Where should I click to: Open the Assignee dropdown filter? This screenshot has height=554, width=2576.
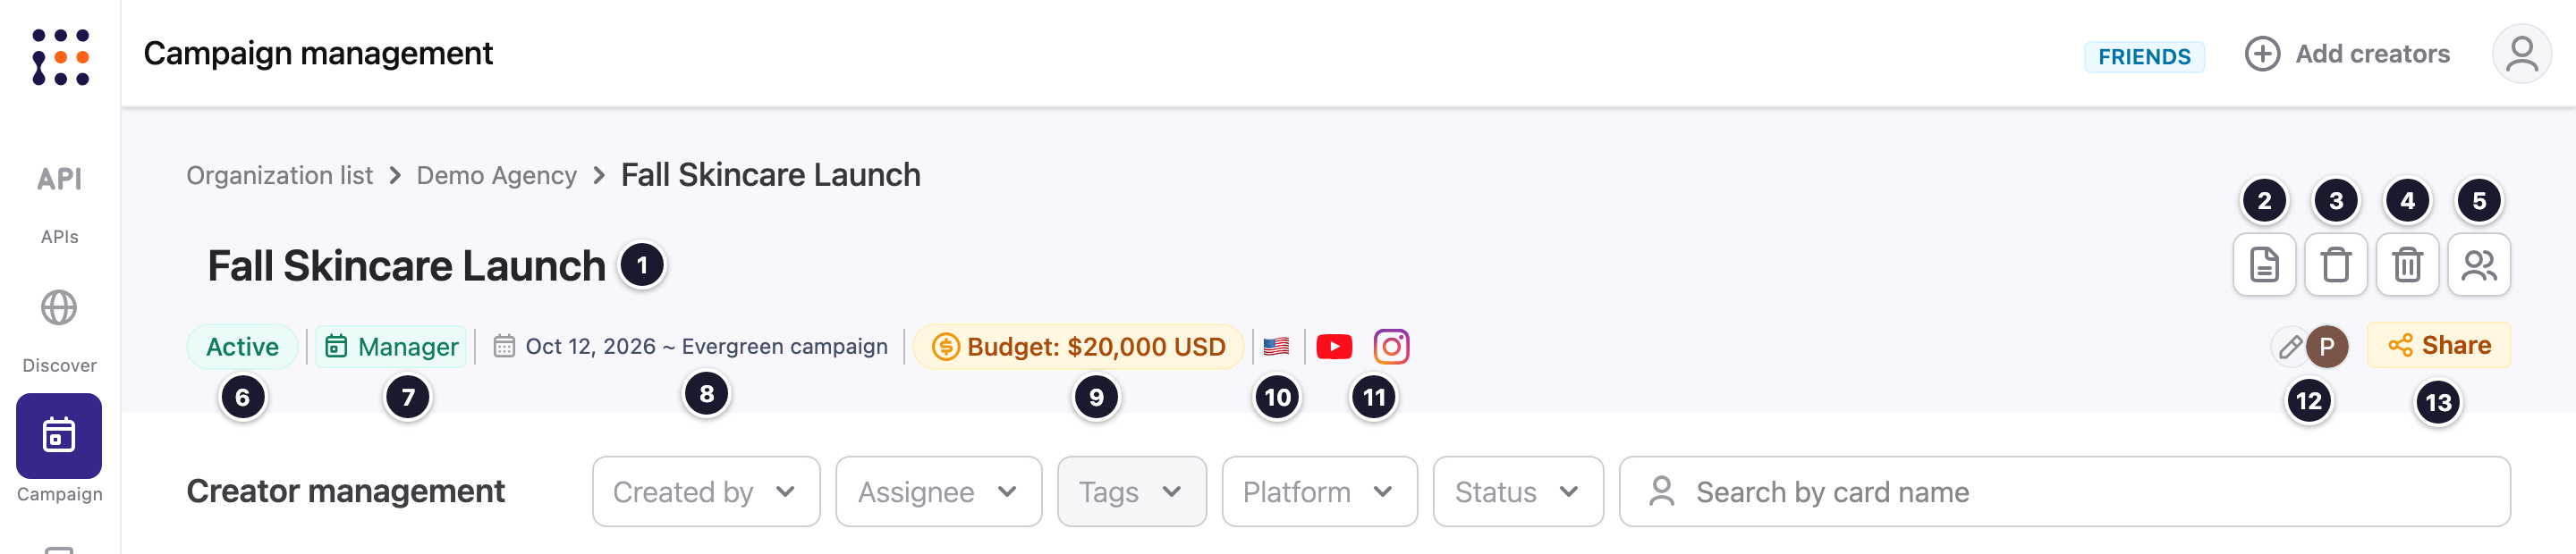938,491
